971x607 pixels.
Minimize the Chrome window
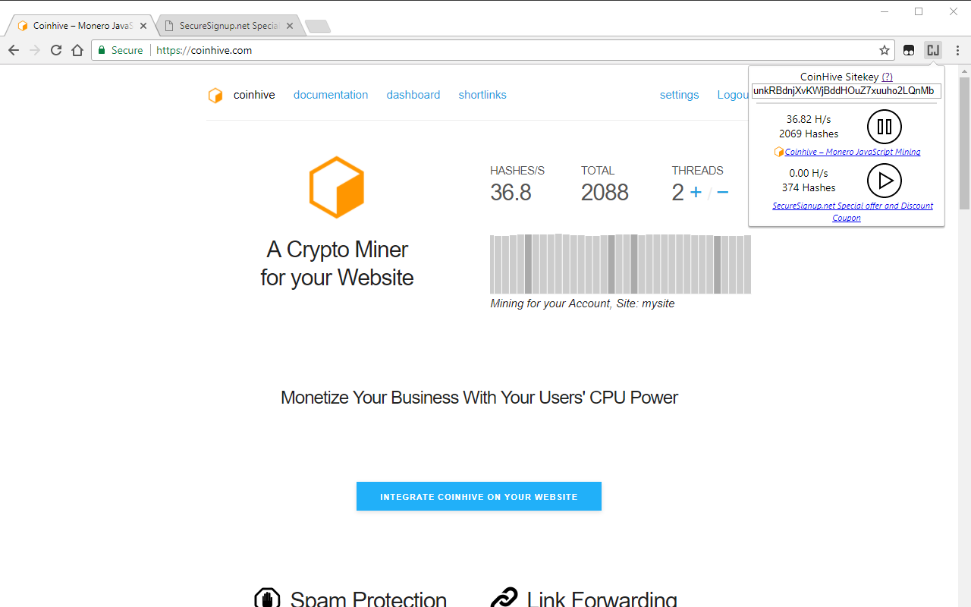pyautogui.click(x=885, y=11)
